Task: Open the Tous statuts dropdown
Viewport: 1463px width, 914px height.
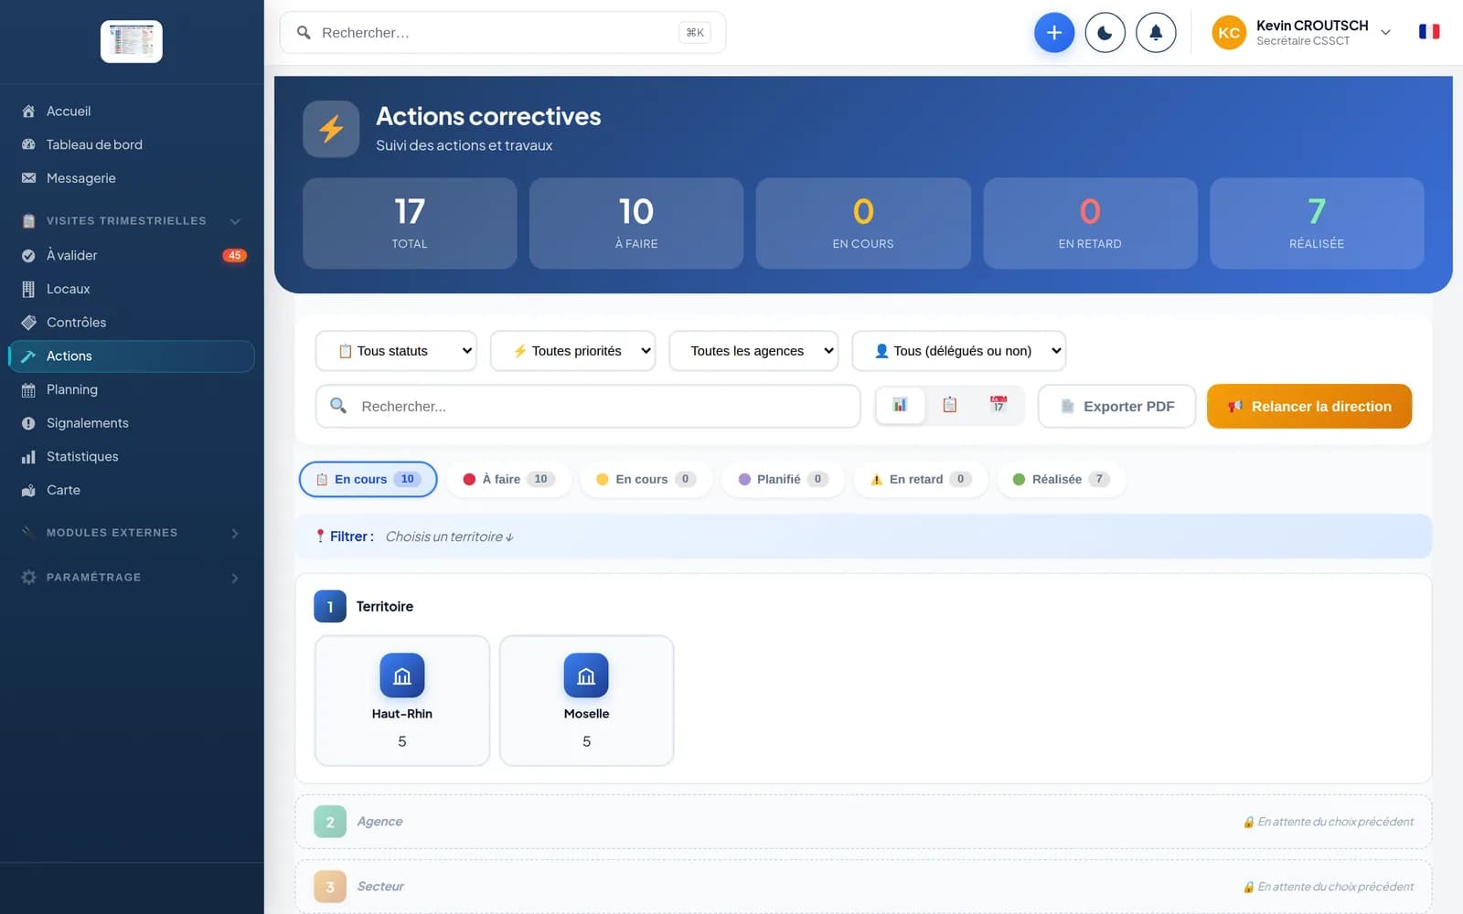Action: (x=396, y=351)
